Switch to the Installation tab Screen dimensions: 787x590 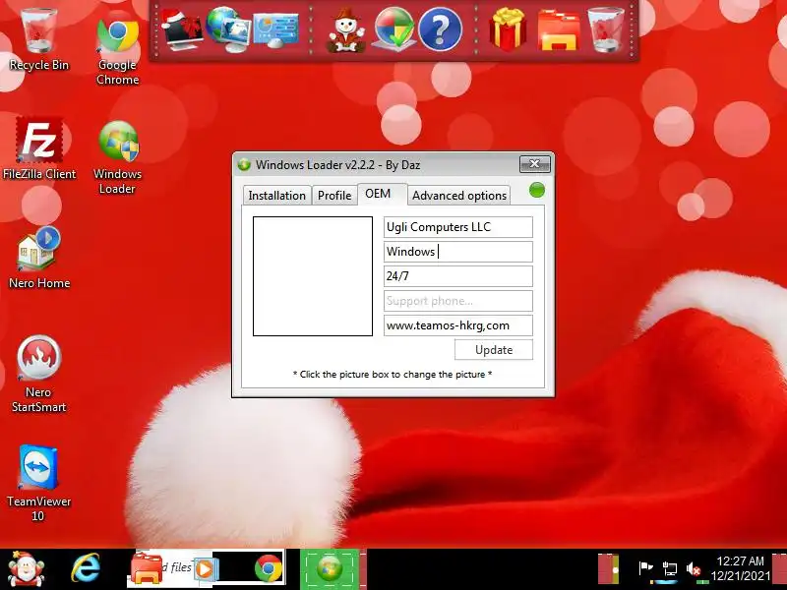[x=277, y=195]
